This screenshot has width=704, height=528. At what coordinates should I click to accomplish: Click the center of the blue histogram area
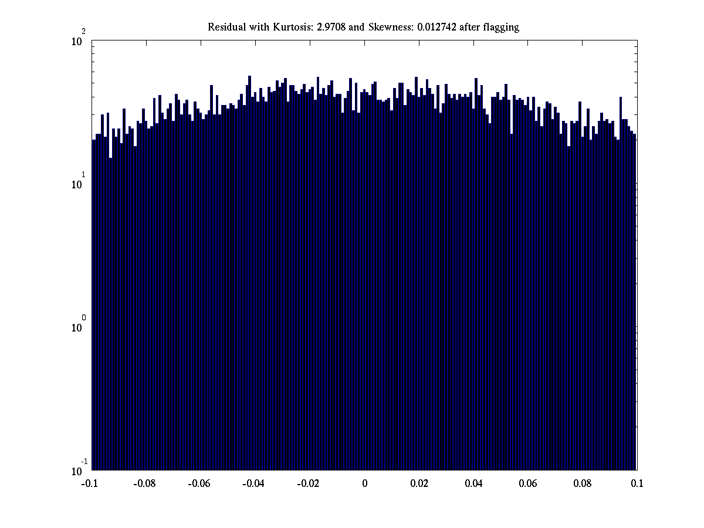tap(364, 282)
